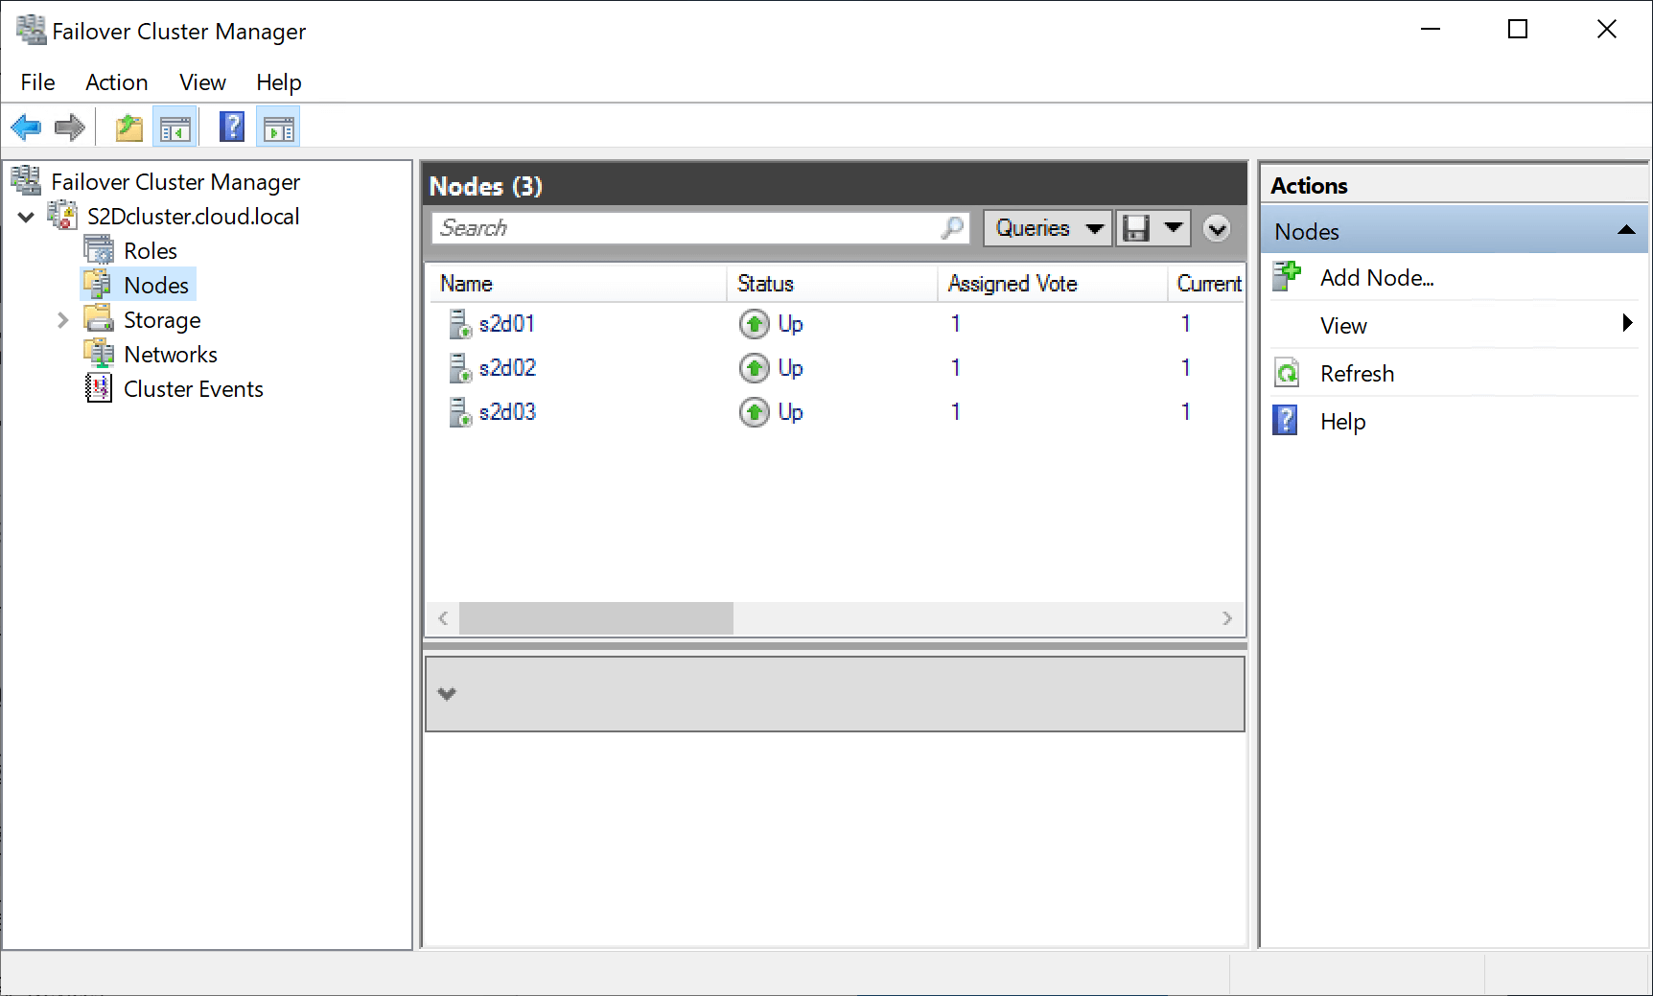This screenshot has height=996, width=1653.
Task: Click the Nodes icon in the tree
Action: 97,284
